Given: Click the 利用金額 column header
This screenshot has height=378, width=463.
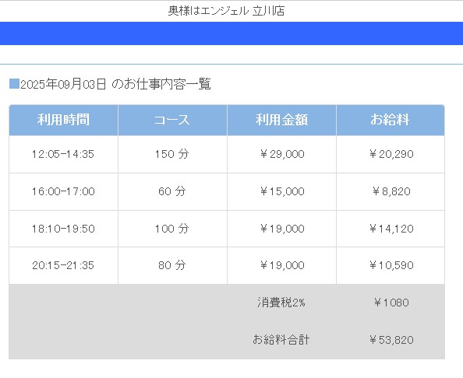Looking at the screenshot, I should (281, 120).
